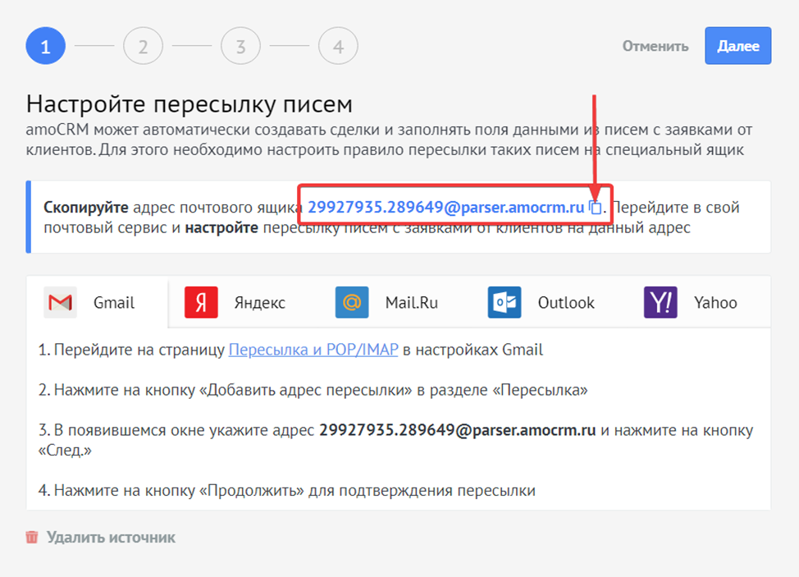Click the heading Настройте пересылку писем

click(x=189, y=104)
